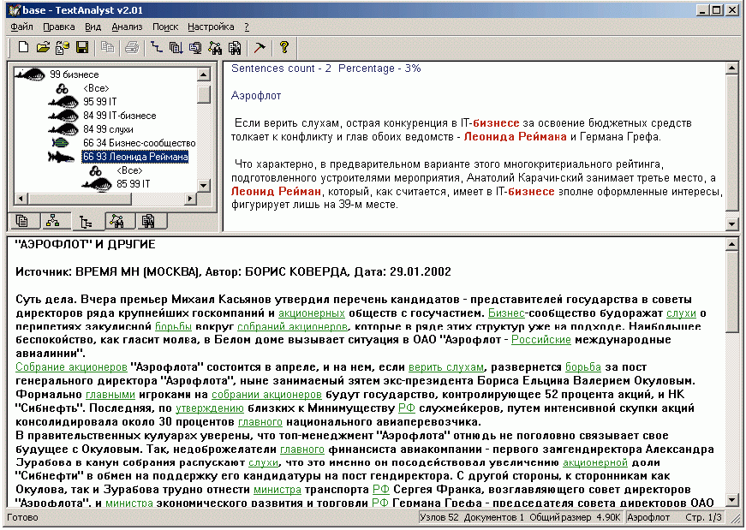Click the grayed-out printer toolbar icon
The image size is (746, 530).
pos(132,47)
